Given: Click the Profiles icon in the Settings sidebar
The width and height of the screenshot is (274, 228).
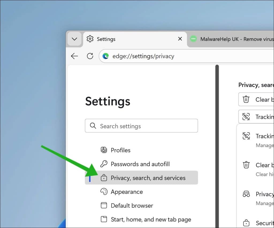Looking at the screenshot, I should (104, 150).
